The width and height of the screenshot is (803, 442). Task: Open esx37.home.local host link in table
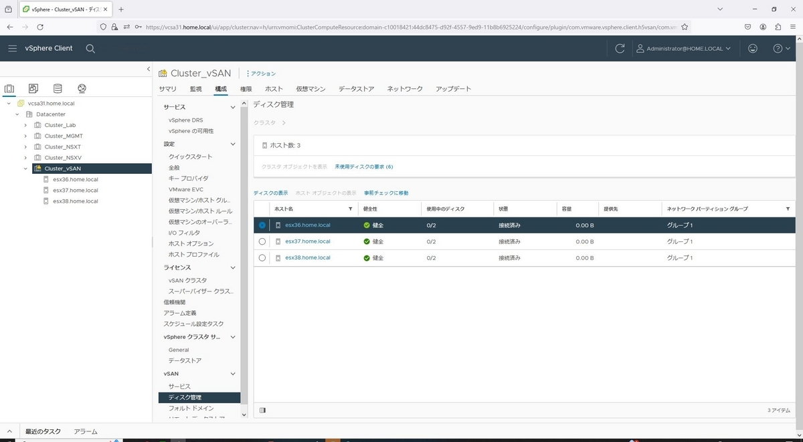pos(307,241)
